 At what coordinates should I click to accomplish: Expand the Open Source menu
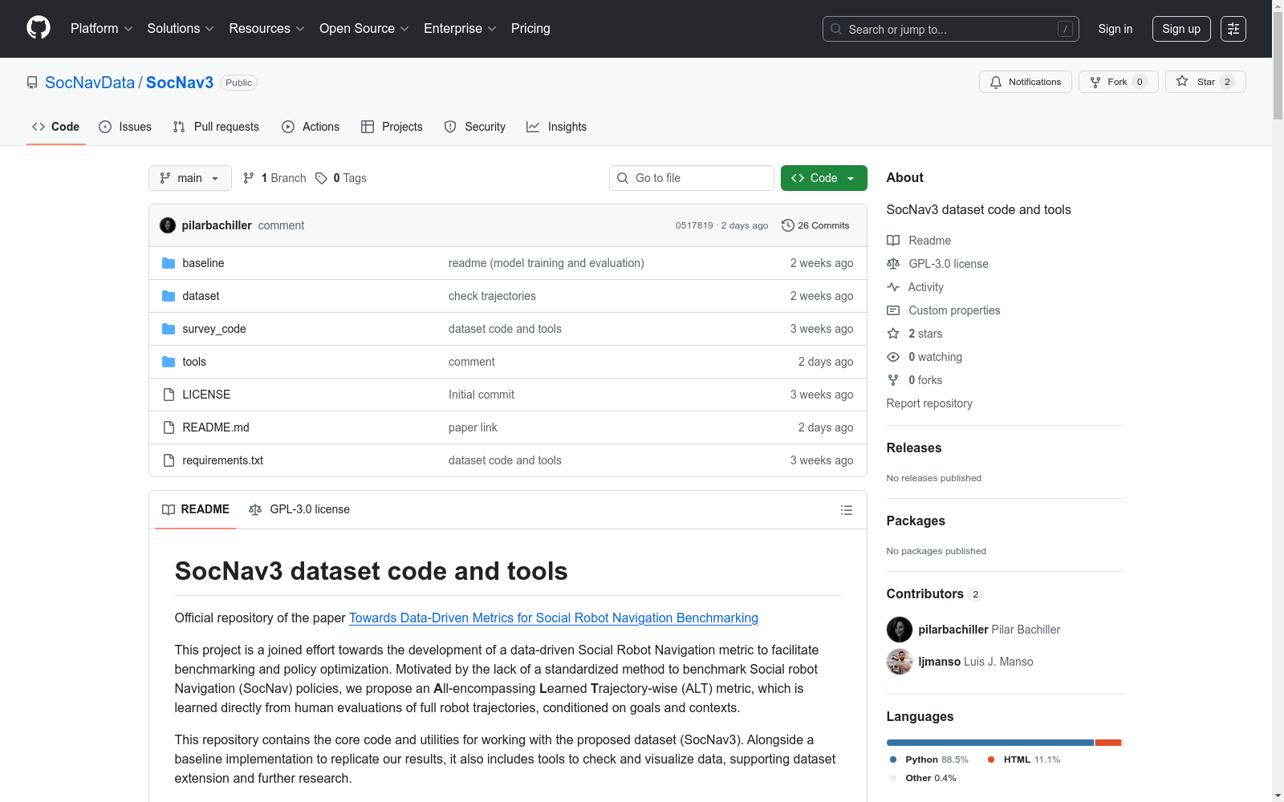(x=364, y=29)
